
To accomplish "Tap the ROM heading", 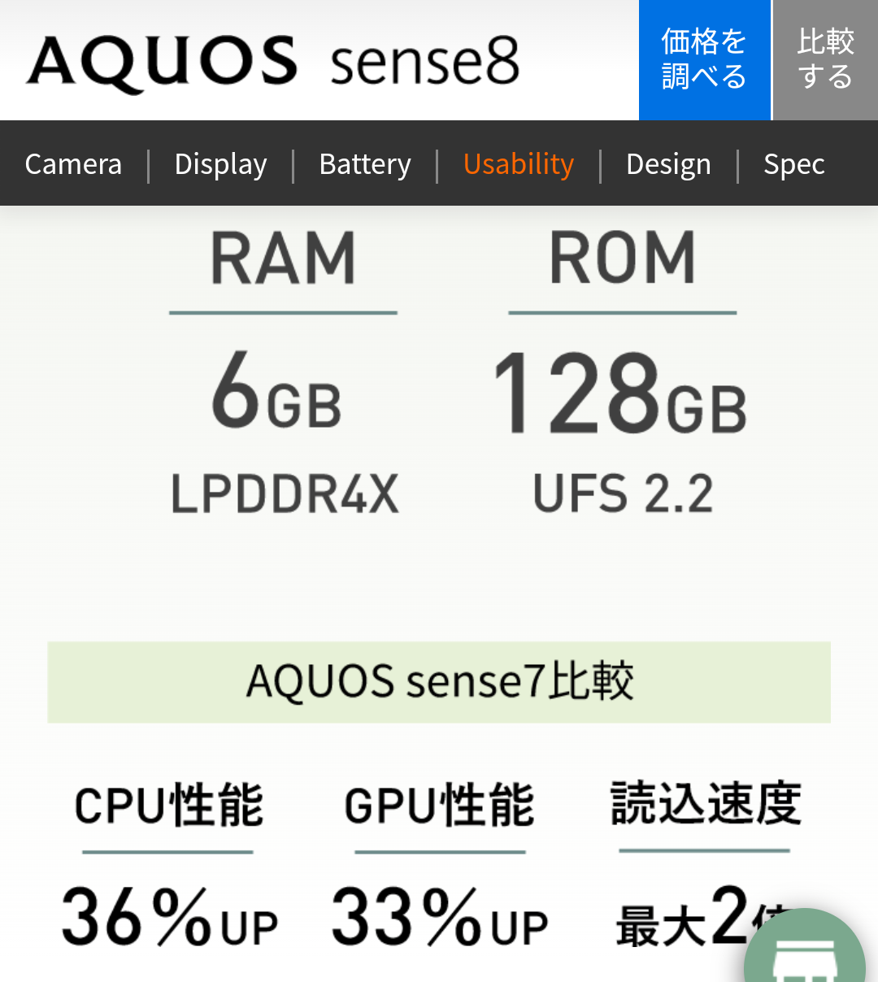I will coord(623,259).
